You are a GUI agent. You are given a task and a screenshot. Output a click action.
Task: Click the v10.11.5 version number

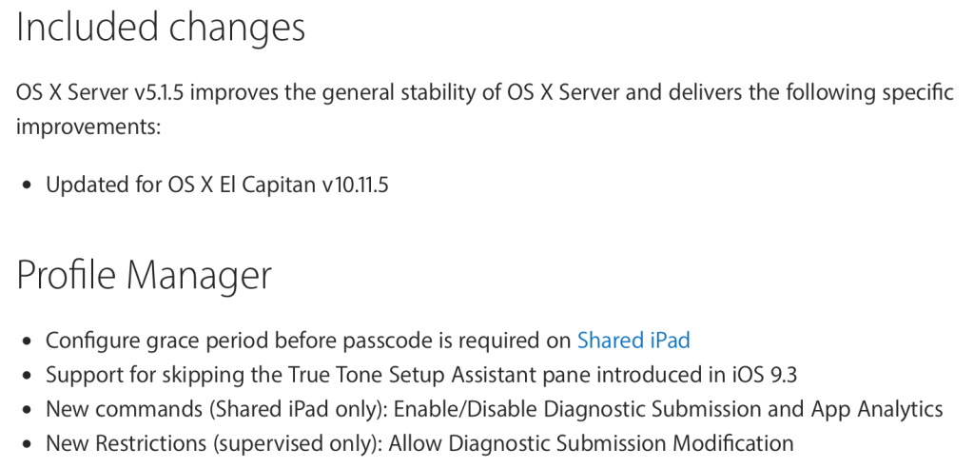coord(354,185)
